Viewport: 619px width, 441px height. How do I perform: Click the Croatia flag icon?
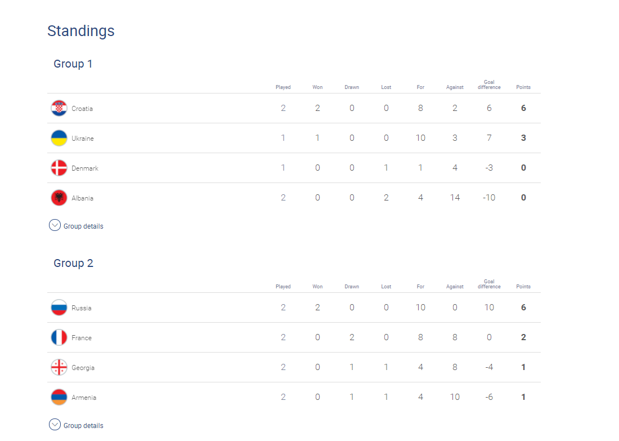click(59, 108)
